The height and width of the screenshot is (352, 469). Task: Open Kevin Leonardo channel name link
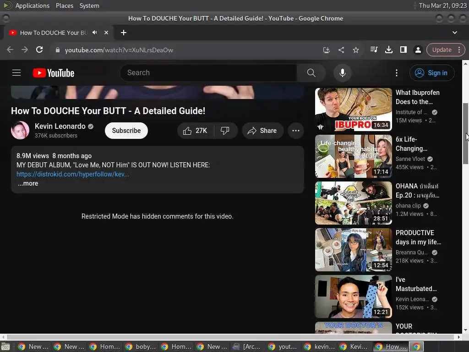point(60,126)
